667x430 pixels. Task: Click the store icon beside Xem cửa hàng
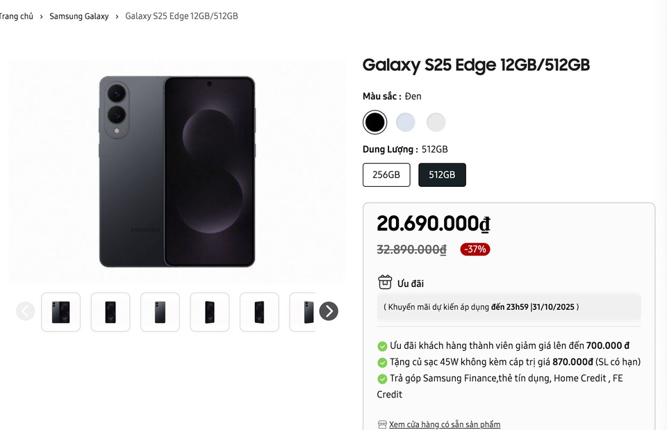click(x=382, y=424)
